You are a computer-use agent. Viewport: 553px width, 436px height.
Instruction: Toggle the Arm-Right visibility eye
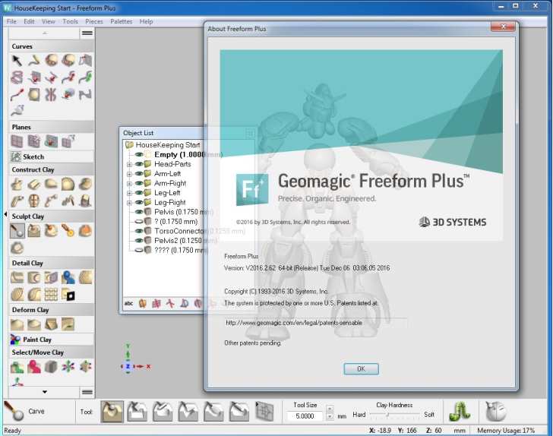click(x=139, y=183)
